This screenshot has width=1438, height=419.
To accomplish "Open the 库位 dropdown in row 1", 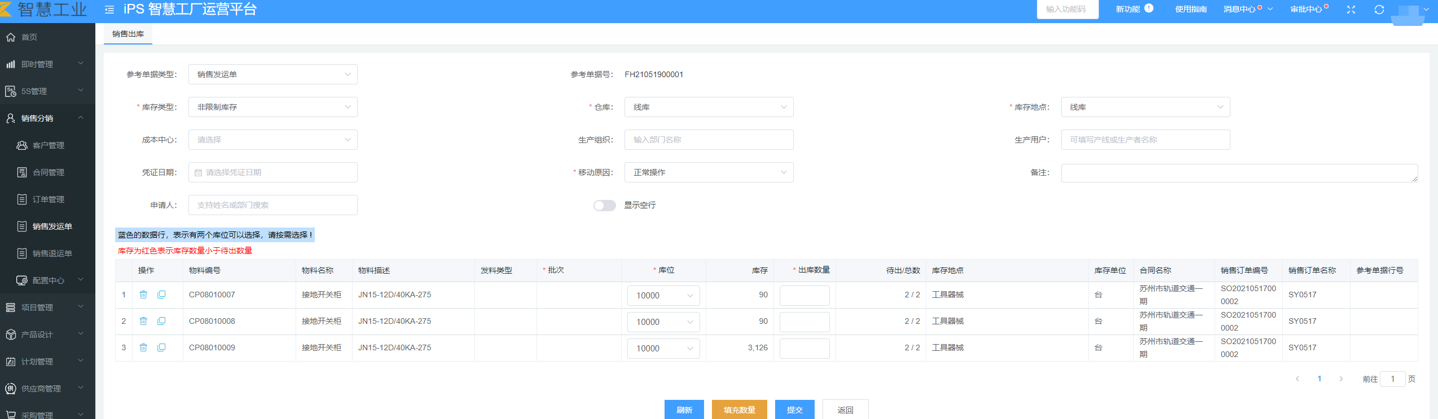I will 663,296.
